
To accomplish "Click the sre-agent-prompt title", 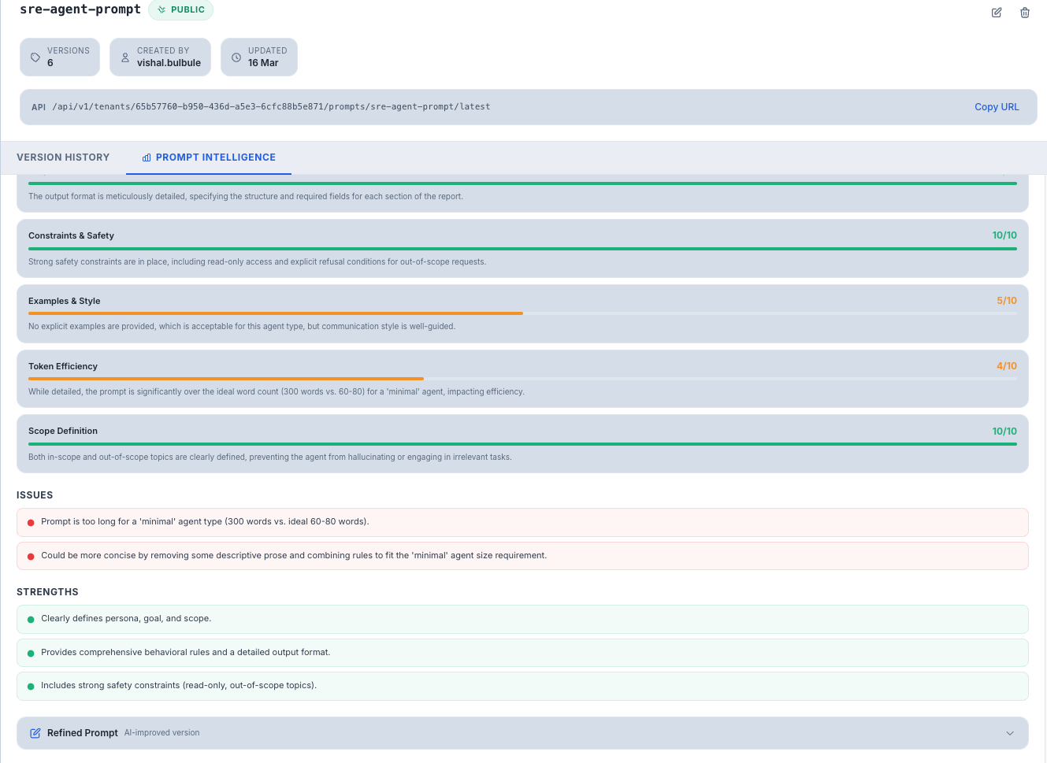I will 80,10.
